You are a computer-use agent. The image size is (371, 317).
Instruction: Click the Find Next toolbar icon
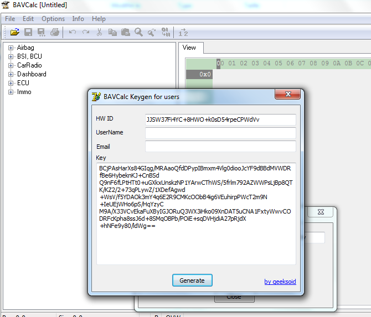(152, 33)
